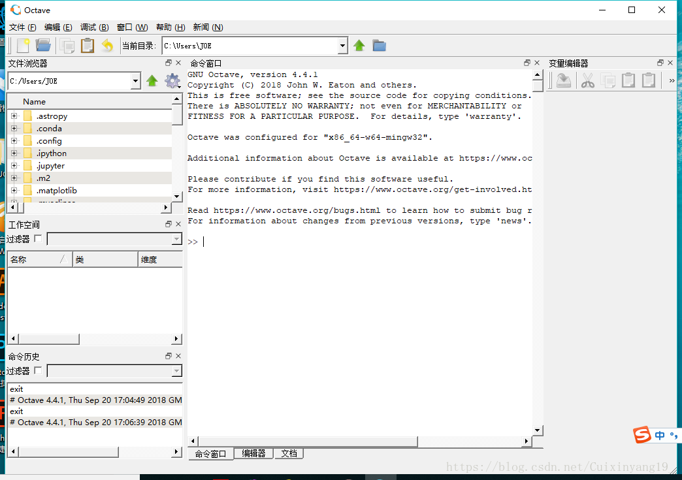Open an existing file from toolbar
This screenshot has height=480, width=682.
pyautogui.click(x=43, y=45)
